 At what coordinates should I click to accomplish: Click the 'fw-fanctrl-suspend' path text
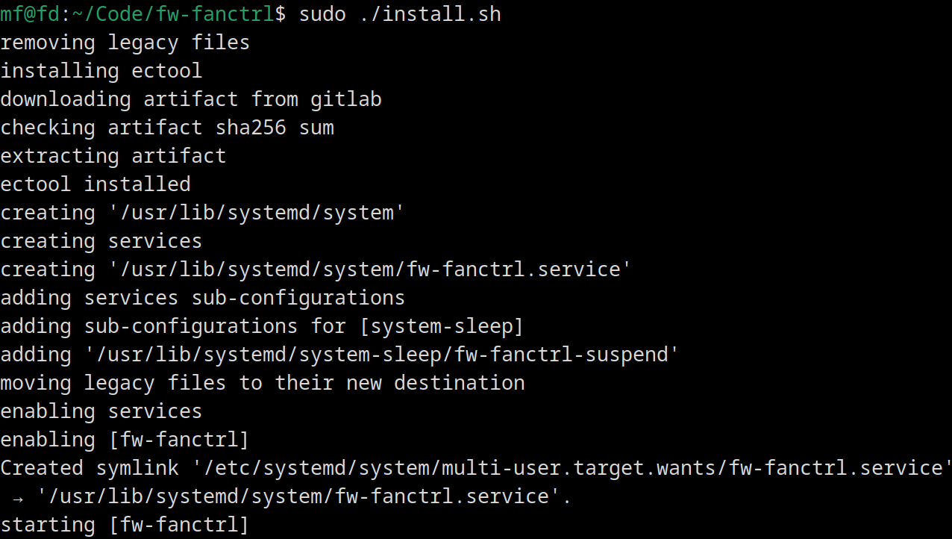(x=561, y=355)
